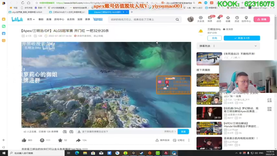
Task: Open 创作中心 creator center icon
Action: (246, 19)
